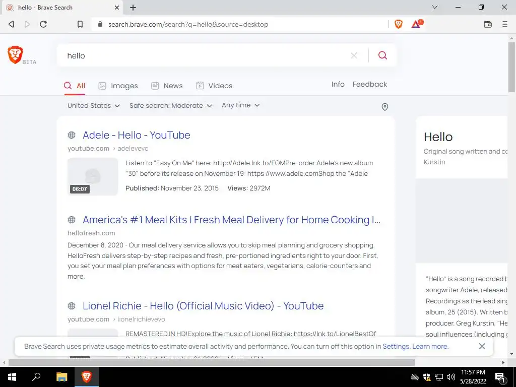Click the vertical scrollbar thumb
The width and height of the screenshot is (516, 387).
click(x=511, y=67)
